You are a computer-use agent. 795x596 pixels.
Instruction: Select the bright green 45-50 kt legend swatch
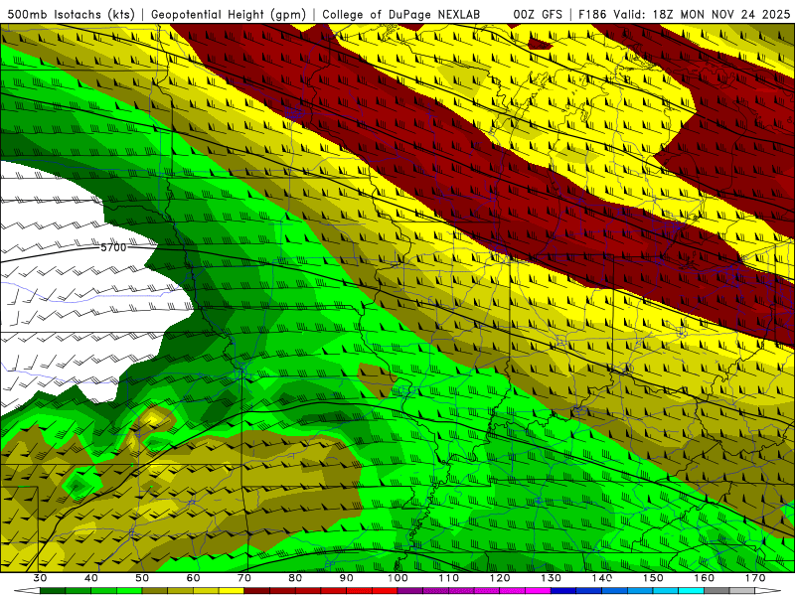tap(129, 591)
